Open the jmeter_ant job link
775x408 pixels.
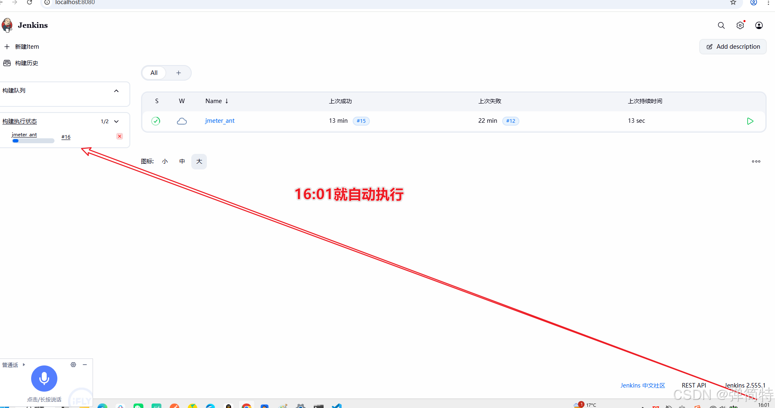[220, 121]
